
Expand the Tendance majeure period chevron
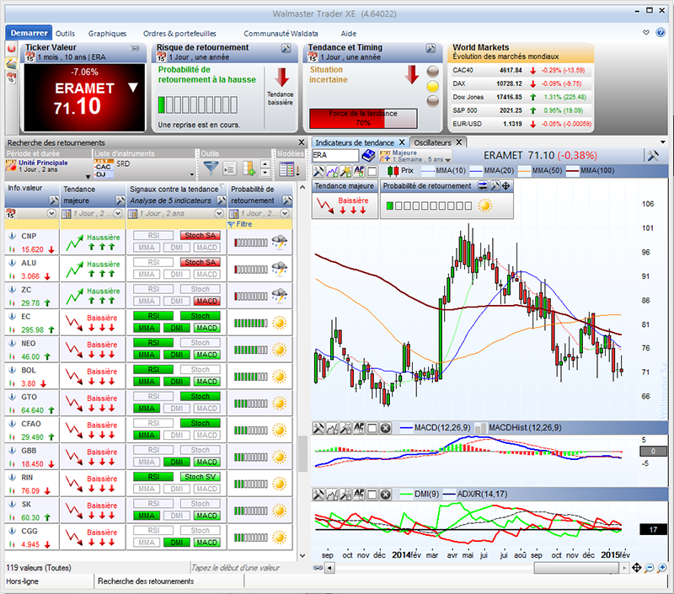[x=118, y=213]
